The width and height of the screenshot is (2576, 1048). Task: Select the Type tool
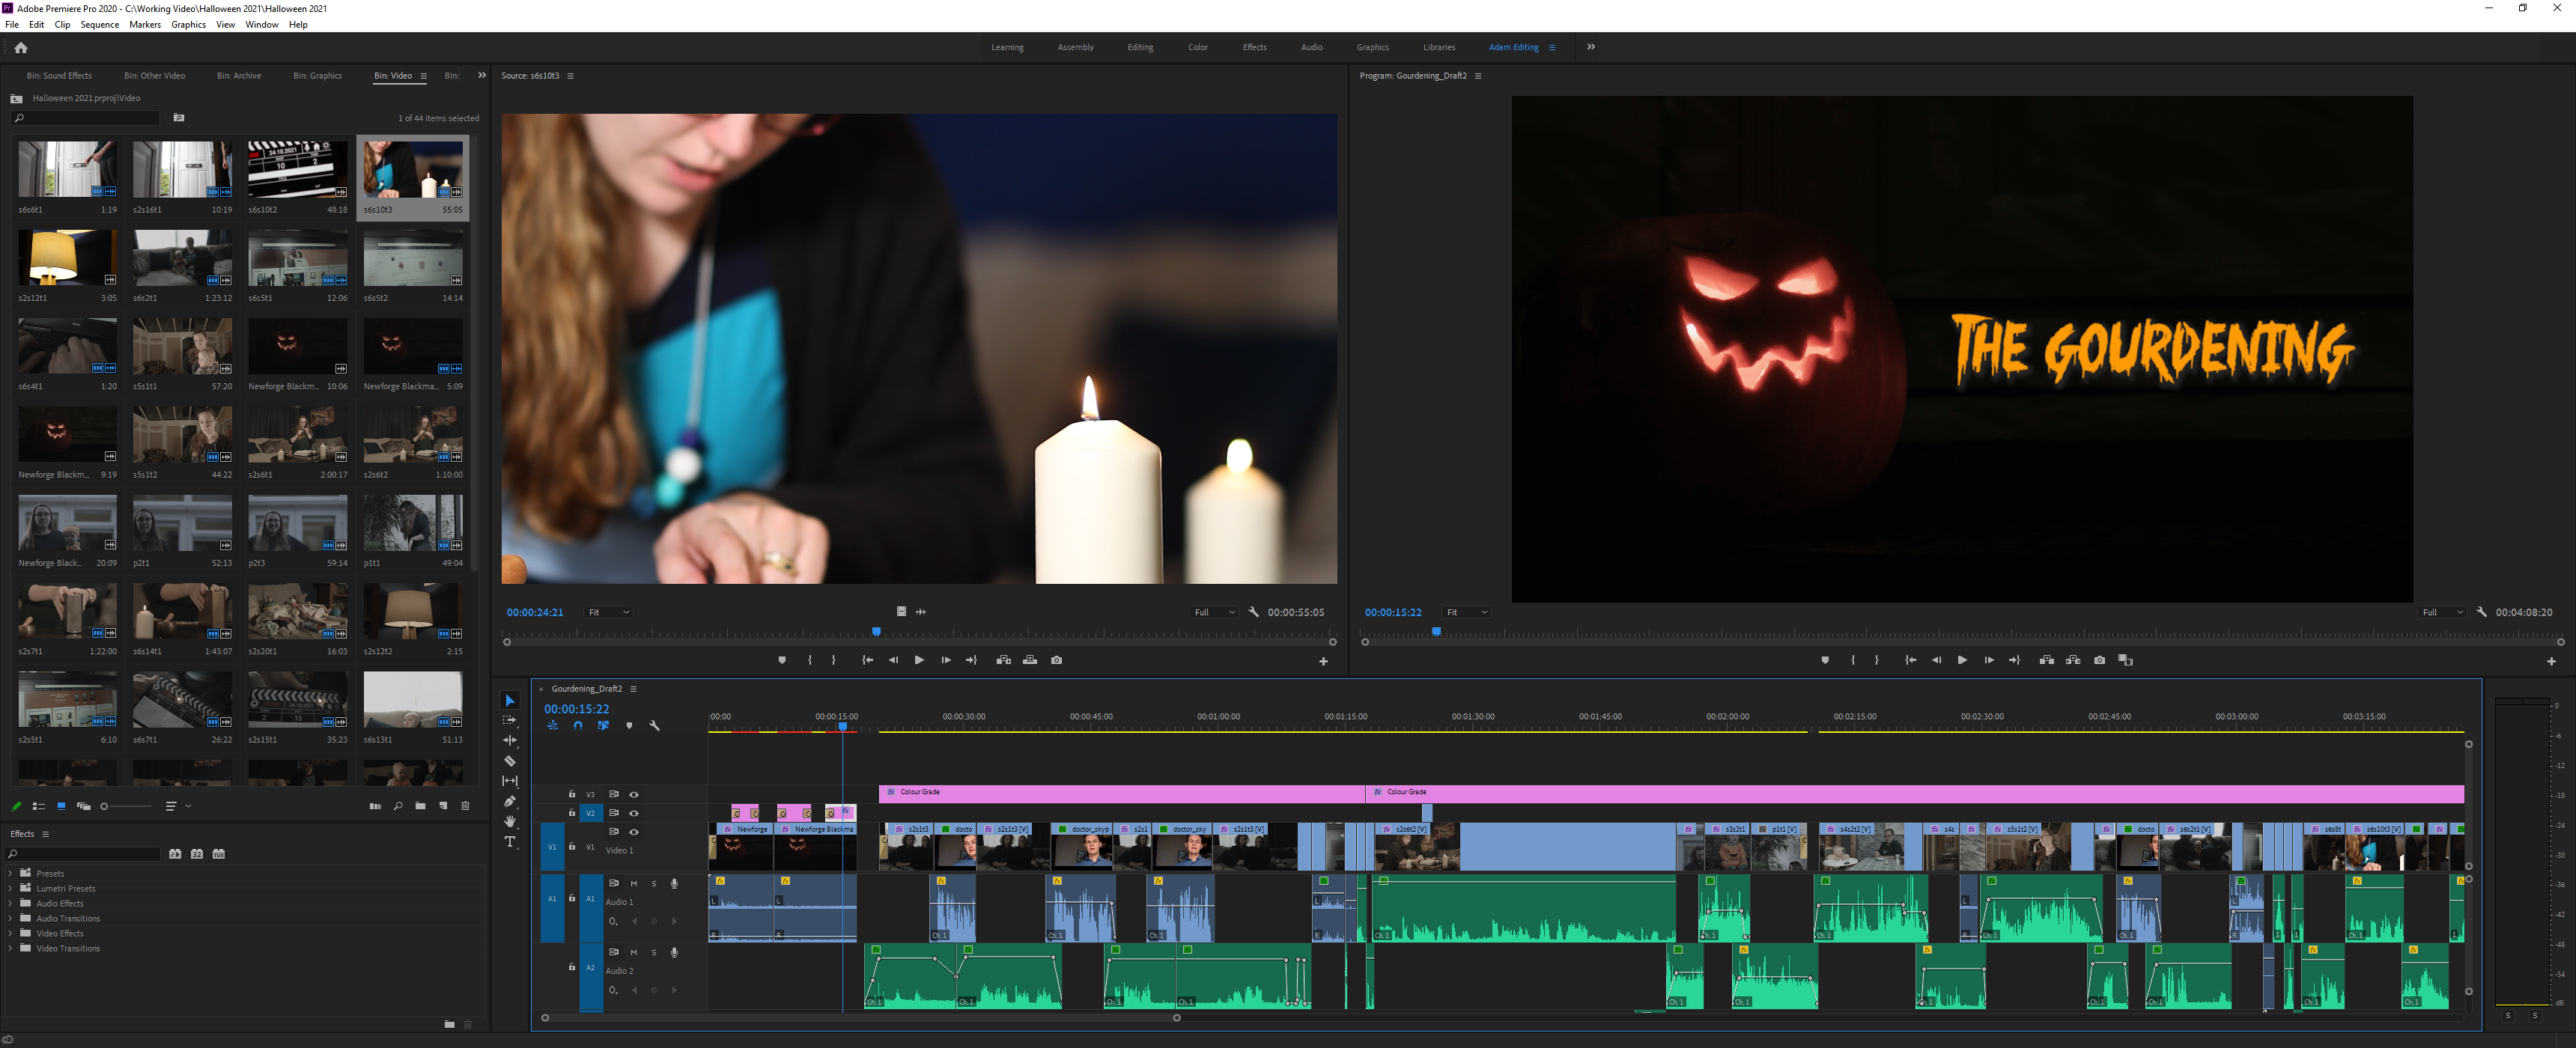pos(510,842)
